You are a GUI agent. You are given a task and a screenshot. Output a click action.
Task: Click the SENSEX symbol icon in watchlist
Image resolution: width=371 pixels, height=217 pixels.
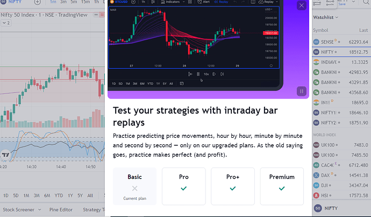click(316, 42)
